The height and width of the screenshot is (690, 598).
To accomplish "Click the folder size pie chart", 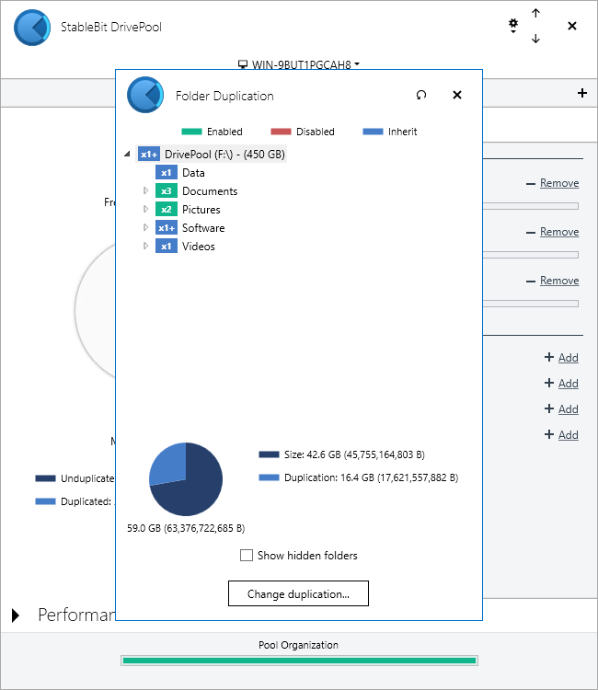I will [186, 479].
